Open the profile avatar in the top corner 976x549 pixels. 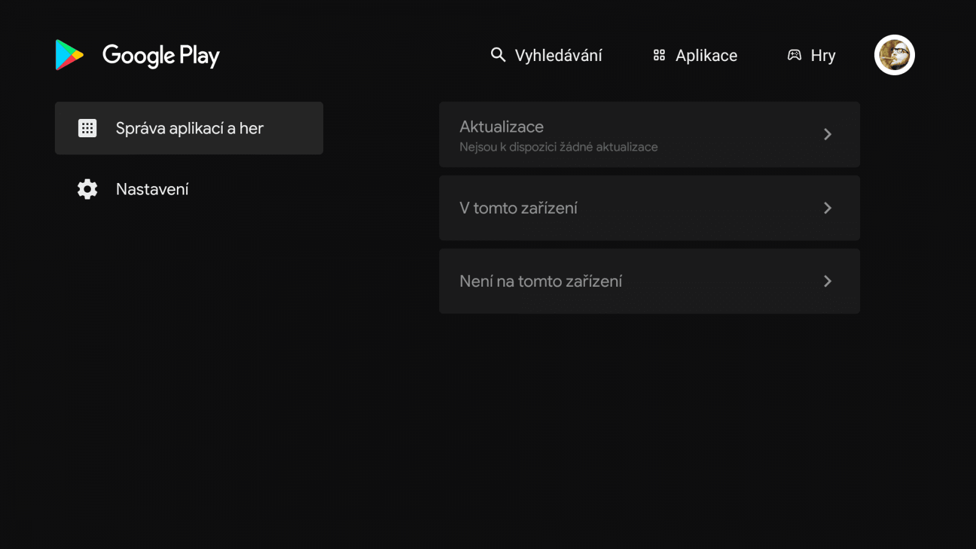coord(894,55)
